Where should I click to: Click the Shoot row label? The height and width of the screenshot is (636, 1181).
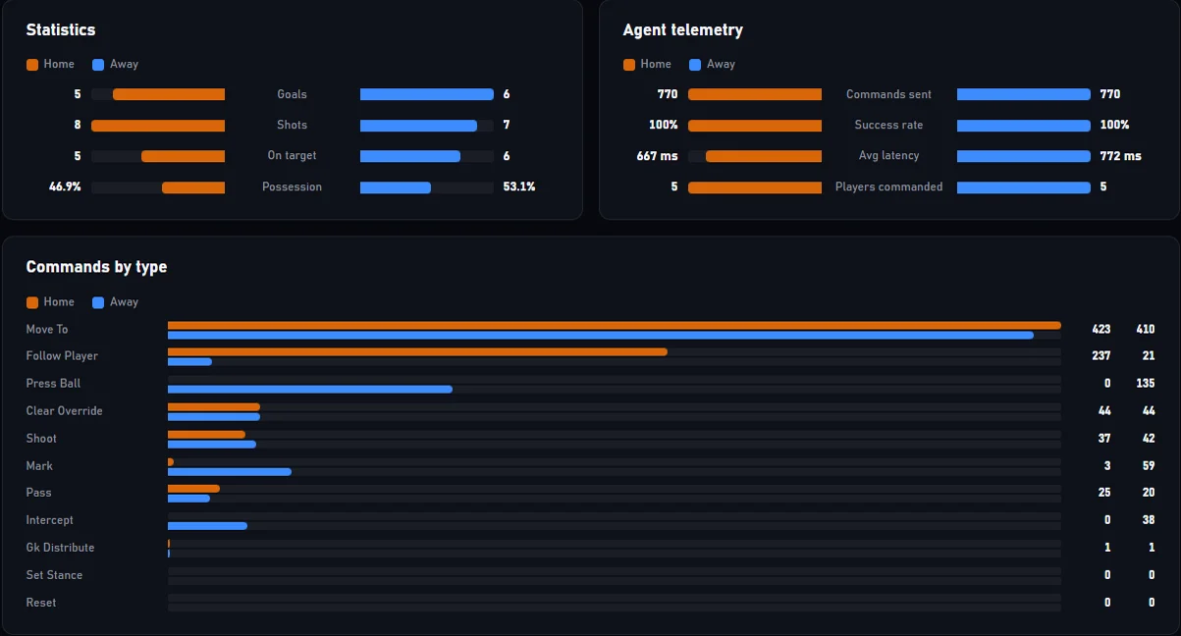(41, 439)
